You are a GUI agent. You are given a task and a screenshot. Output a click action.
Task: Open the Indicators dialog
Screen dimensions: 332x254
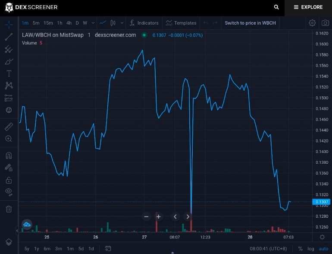tap(144, 23)
